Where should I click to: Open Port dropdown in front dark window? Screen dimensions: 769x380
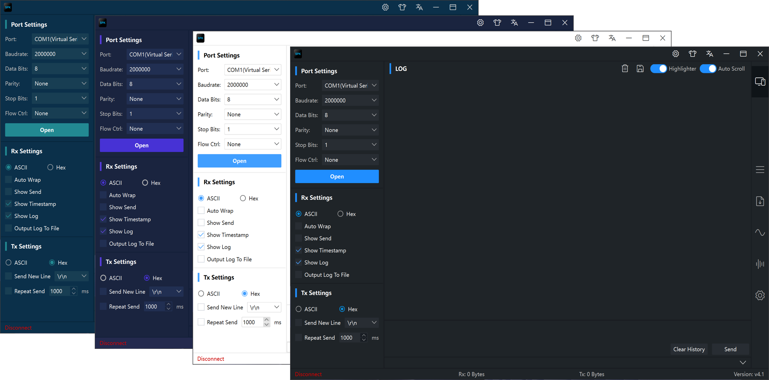[350, 86]
